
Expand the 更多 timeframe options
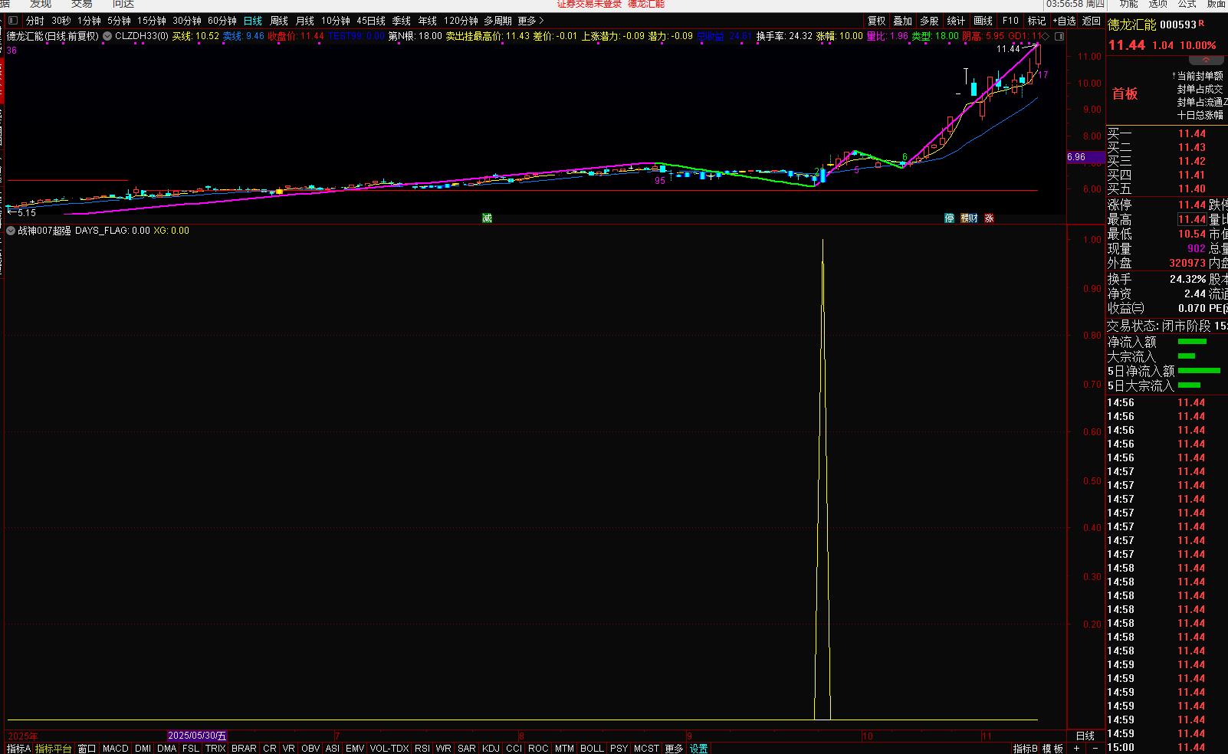point(530,21)
